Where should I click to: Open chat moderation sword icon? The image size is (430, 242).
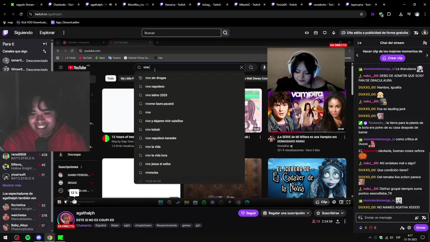click(x=402, y=228)
